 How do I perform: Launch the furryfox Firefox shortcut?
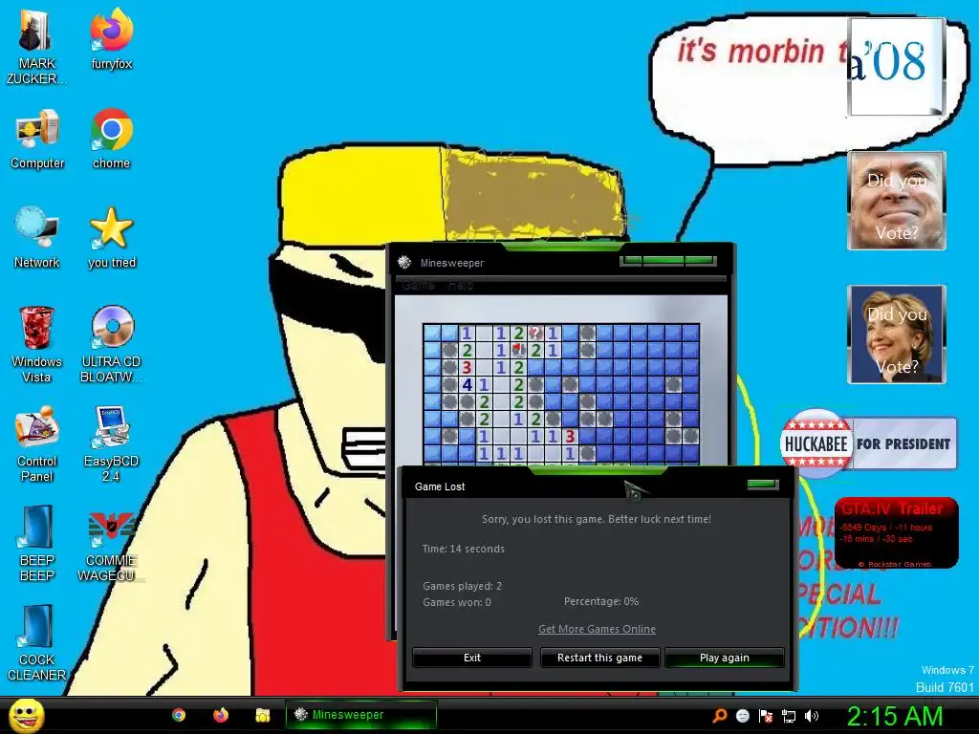coord(111,39)
